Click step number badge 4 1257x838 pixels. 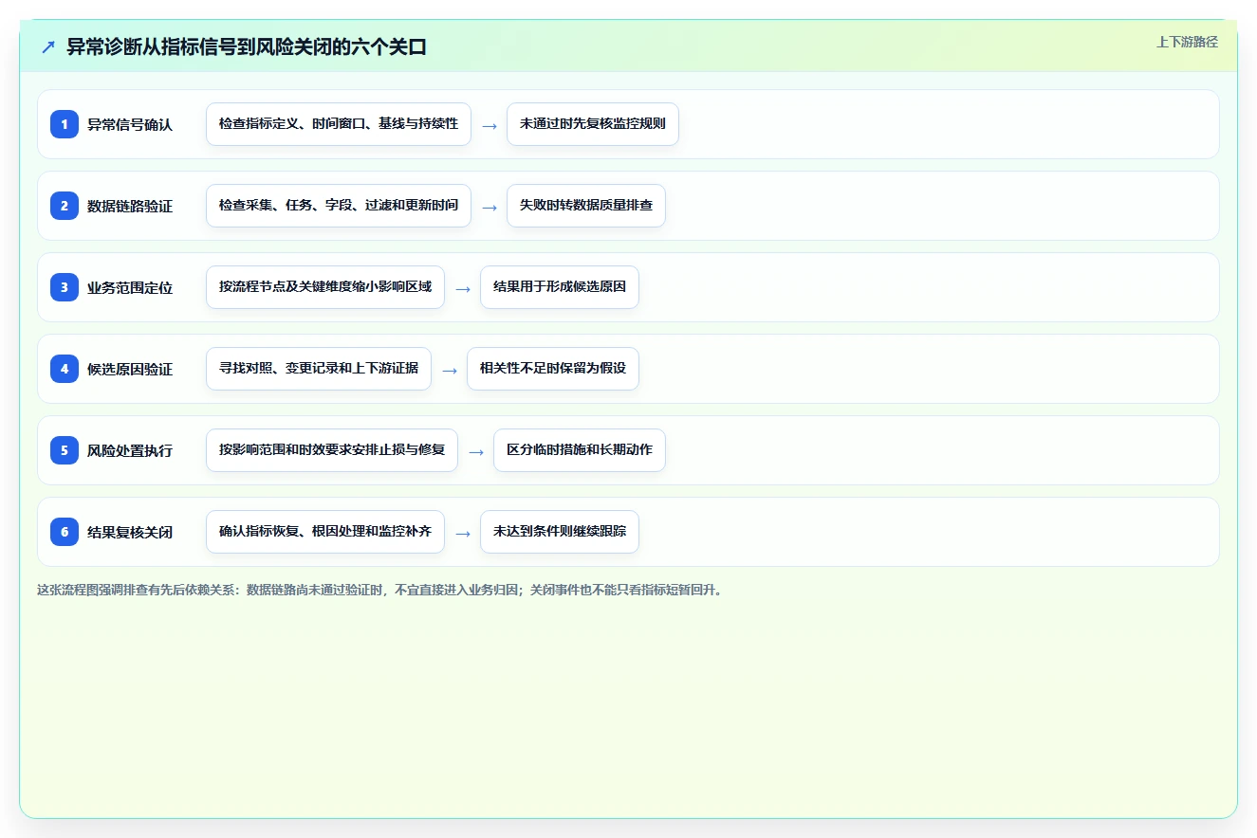65,369
